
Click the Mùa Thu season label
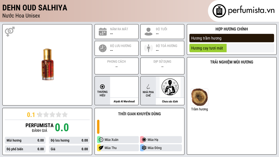(111, 148)
